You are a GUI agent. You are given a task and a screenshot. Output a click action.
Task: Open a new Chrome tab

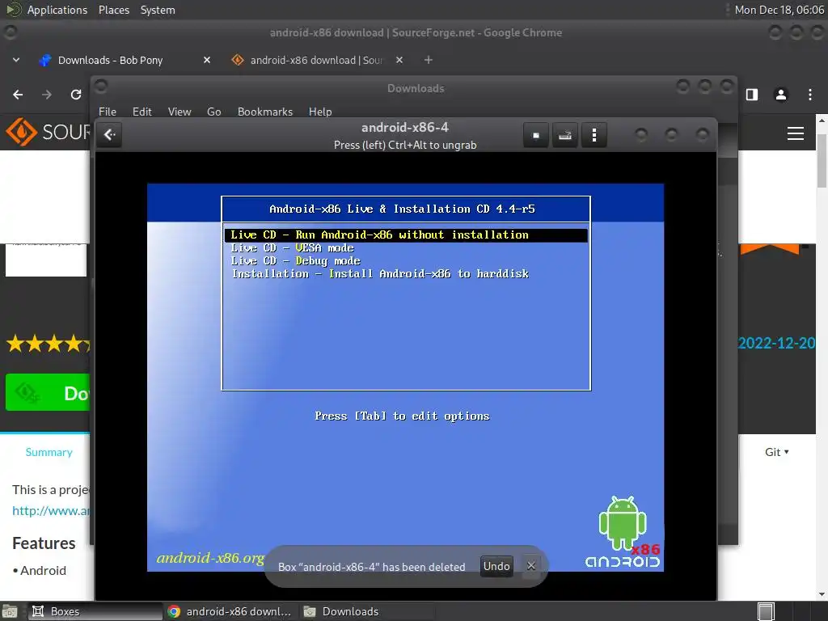429,60
